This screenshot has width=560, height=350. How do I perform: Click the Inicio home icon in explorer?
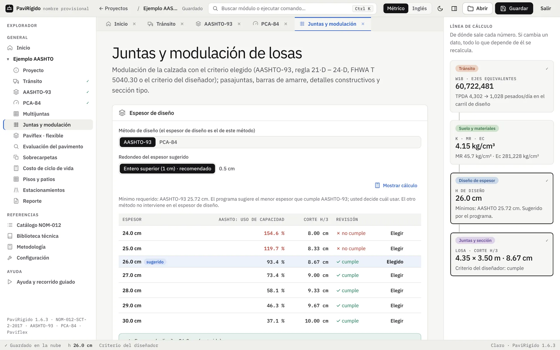coord(10,48)
